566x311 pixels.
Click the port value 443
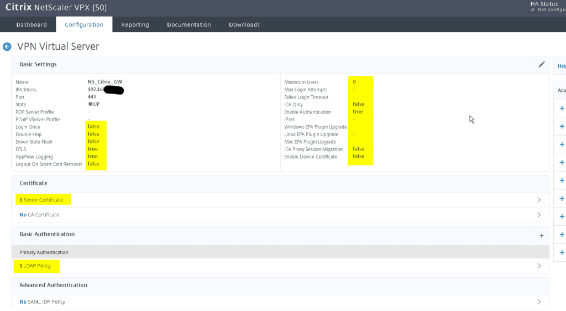92,97
